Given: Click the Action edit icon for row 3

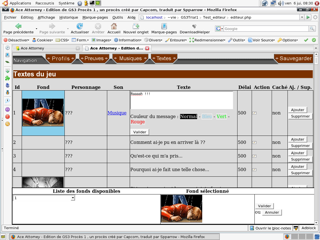Looking at the screenshot, I should coord(254,156).
